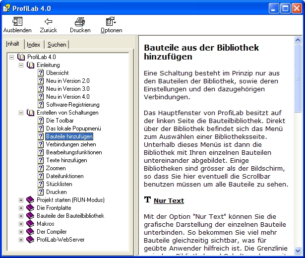Click the T icon beside Nur Text
The image size is (305, 258).
tap(147, 200)
